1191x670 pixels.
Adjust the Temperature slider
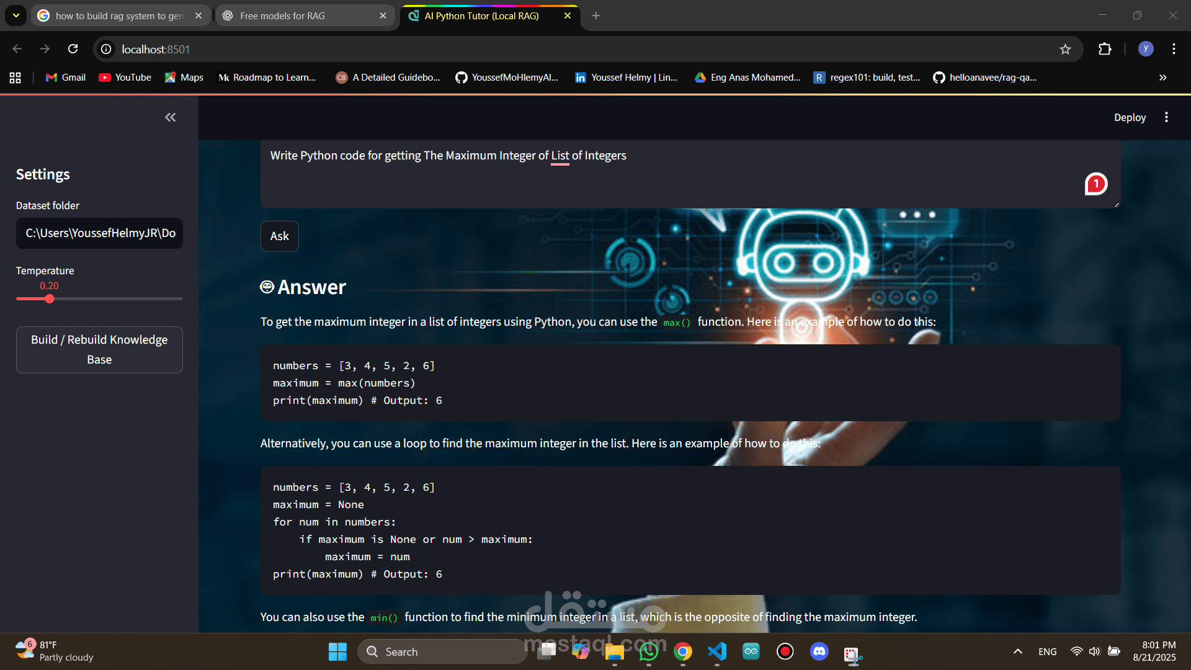(x=50, y=299)
